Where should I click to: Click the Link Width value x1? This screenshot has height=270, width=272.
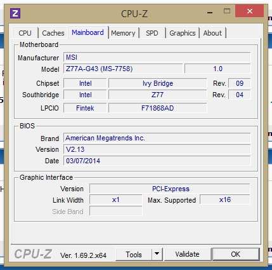(x=116, y=199)
